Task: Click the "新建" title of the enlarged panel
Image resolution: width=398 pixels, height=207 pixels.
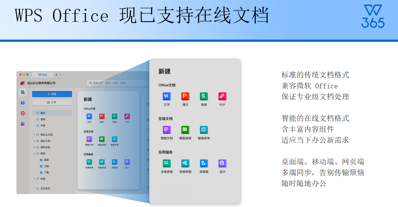Action: coord(164,72)
